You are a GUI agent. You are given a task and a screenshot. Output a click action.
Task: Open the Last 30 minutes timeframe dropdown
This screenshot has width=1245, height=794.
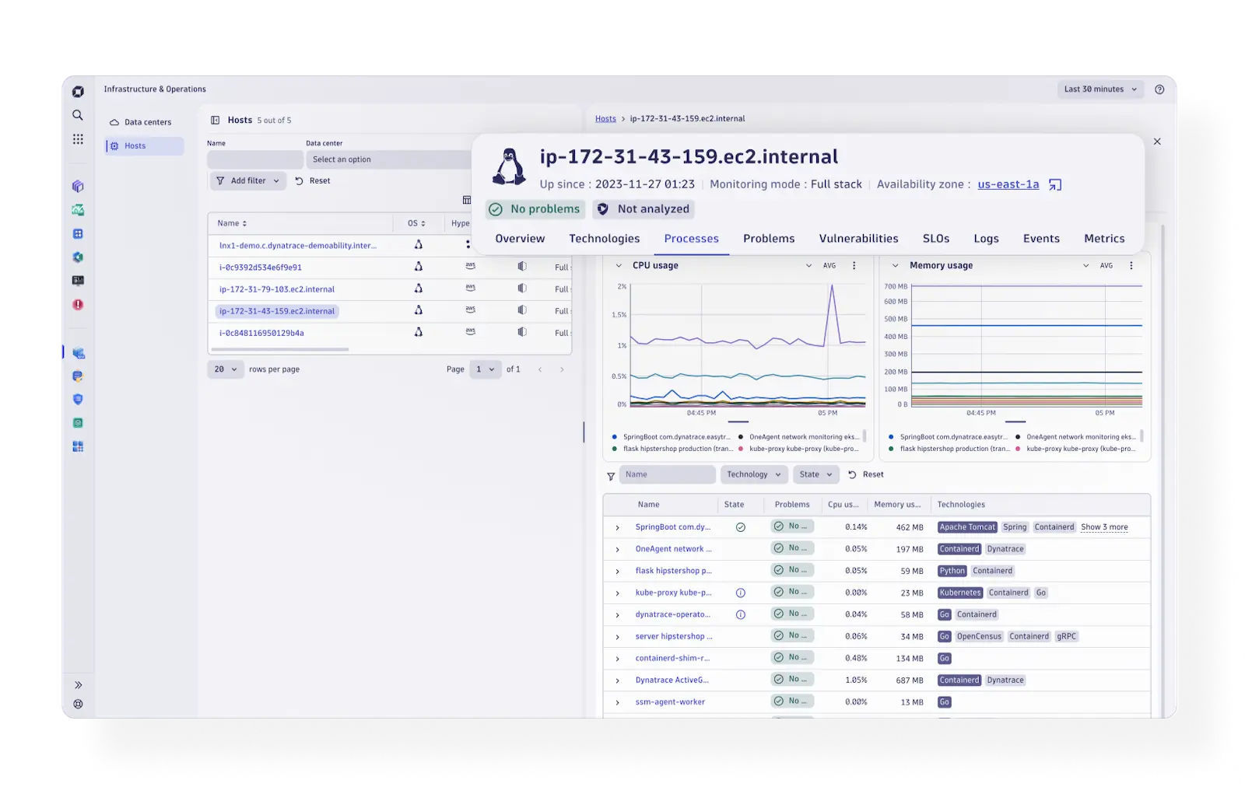coord(1100,89)
